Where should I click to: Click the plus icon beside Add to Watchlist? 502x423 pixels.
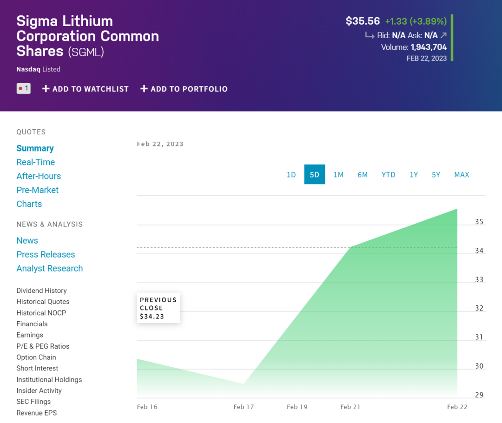46,89
